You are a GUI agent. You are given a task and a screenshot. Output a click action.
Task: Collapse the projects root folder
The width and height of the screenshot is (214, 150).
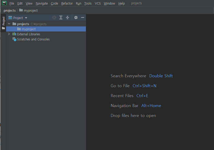pos(9,24)
